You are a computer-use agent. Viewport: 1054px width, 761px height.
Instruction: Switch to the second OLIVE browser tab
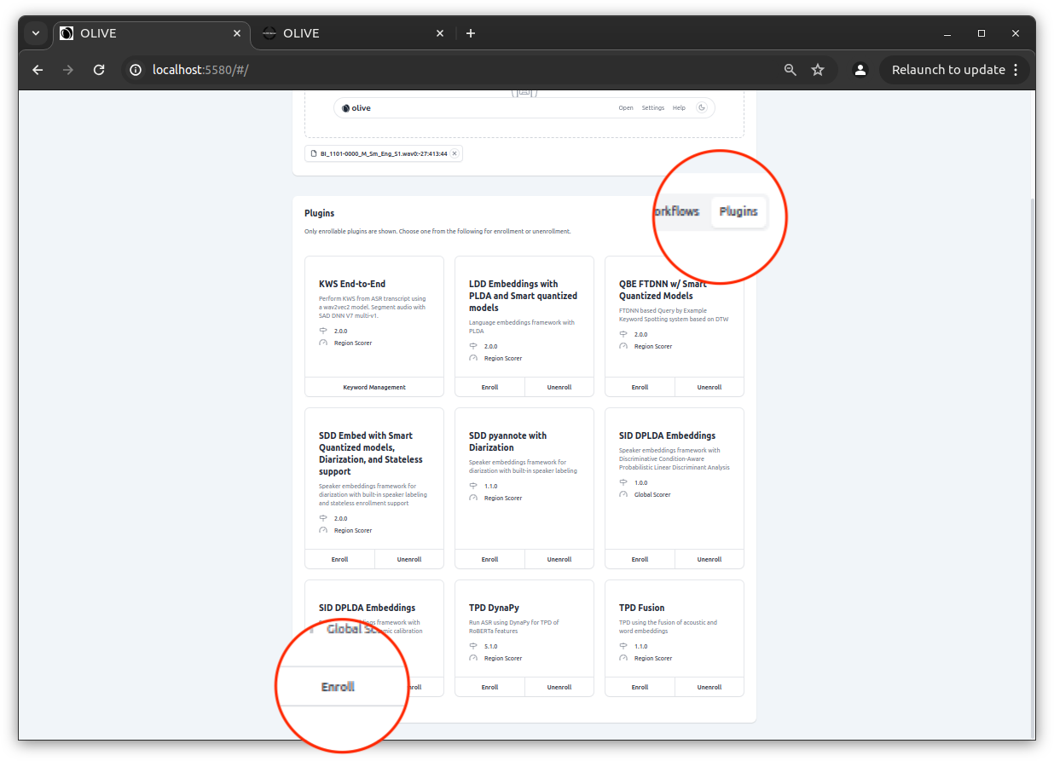[350, 33]
